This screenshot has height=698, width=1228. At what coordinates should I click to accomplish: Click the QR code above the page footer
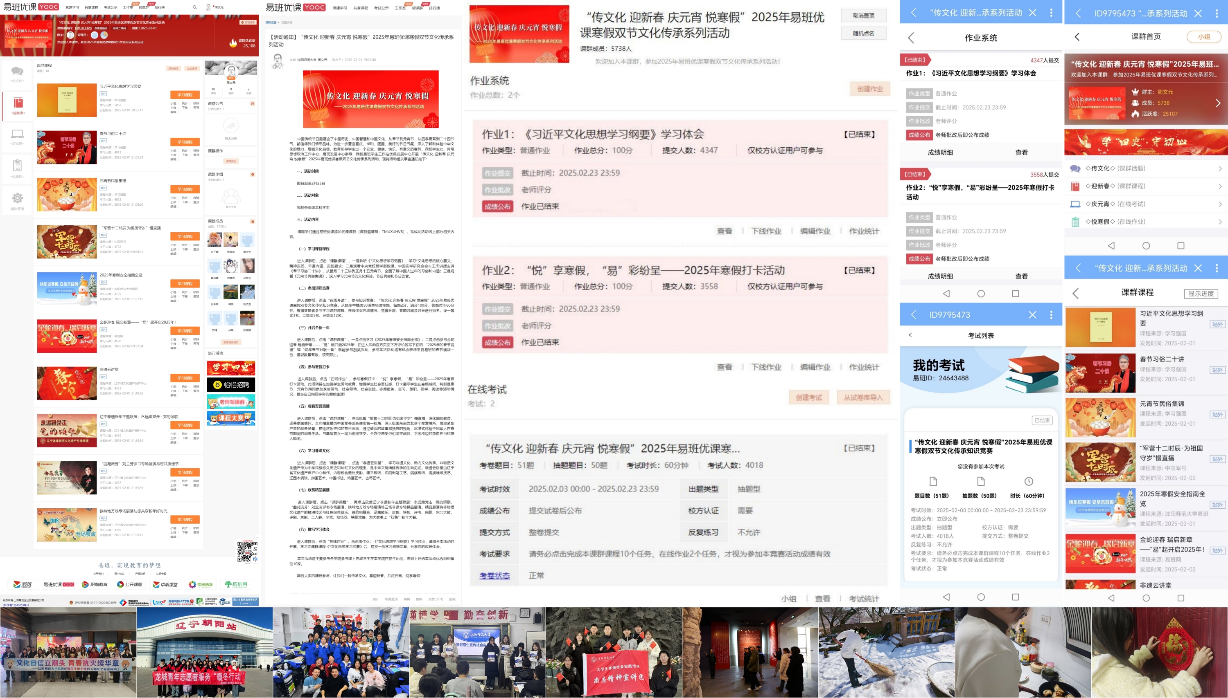tap(247, 551)
